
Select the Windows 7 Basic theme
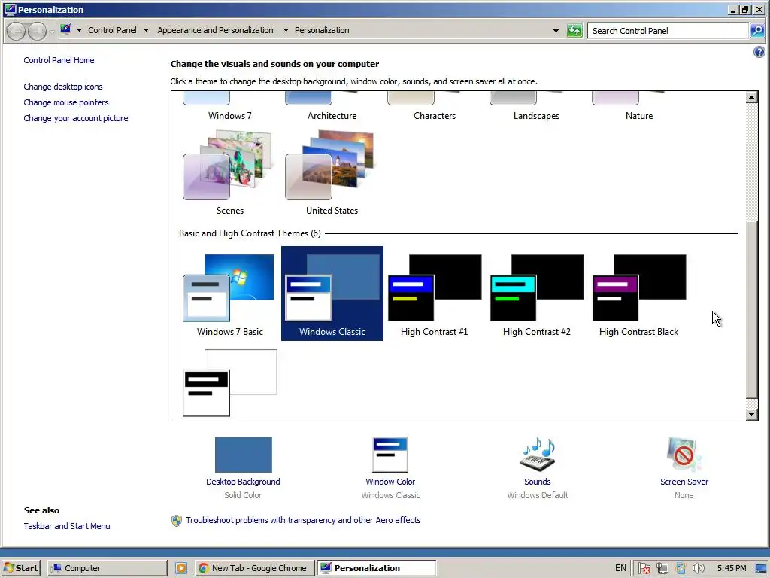click(230, 294)
